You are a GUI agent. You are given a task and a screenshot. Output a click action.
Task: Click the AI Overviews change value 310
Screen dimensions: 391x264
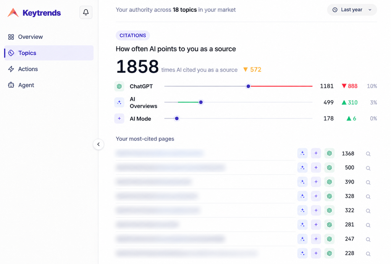pyautogui.click(x=350, y=102)
